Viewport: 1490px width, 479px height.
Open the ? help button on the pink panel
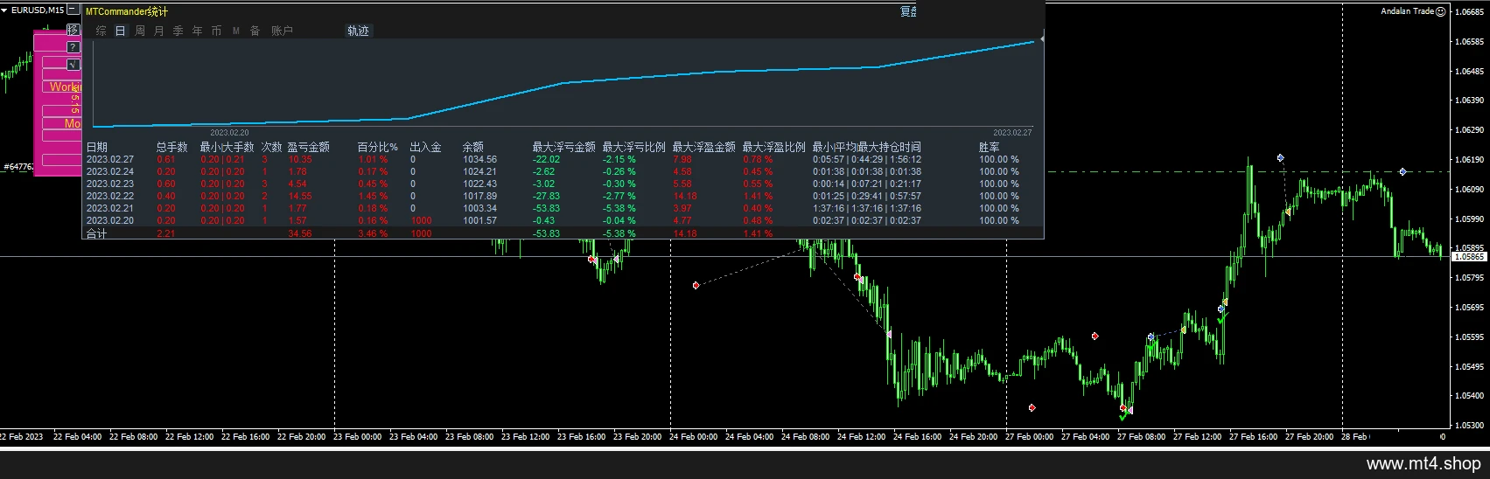[x=73, y=47]
